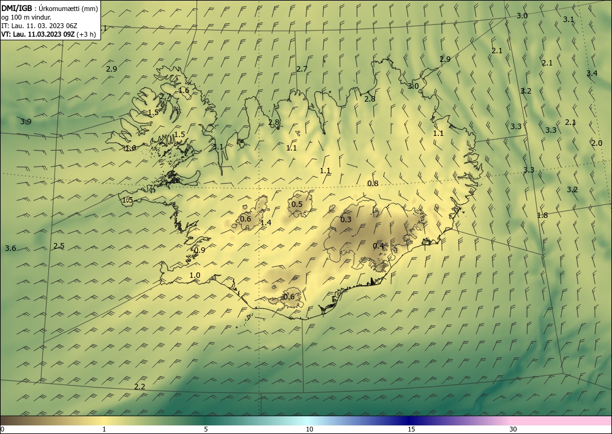Click the "0" label on the color scale

(2, 429)
